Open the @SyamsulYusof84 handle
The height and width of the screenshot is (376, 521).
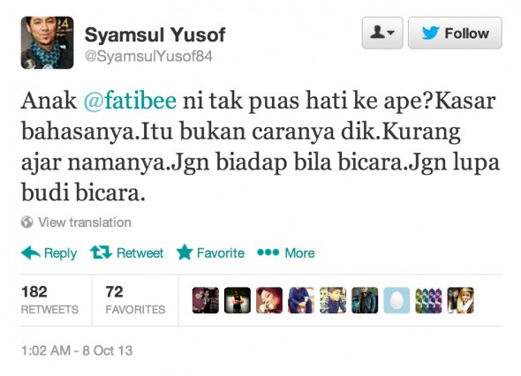[148, 56]
